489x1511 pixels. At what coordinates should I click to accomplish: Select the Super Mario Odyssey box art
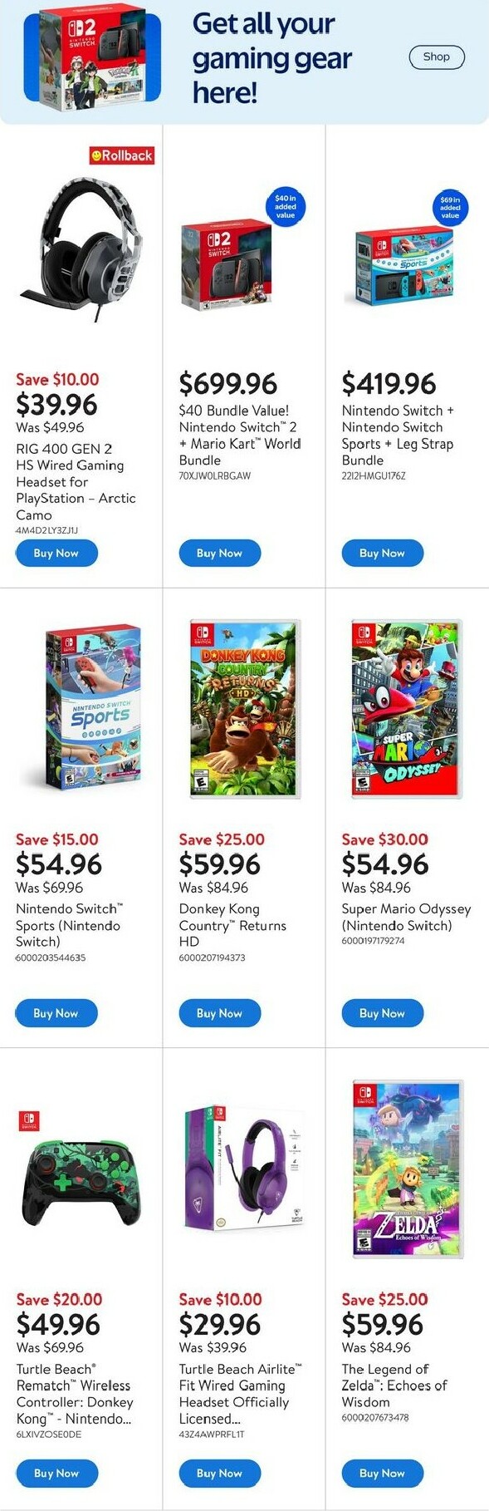[x=407, y=706]
